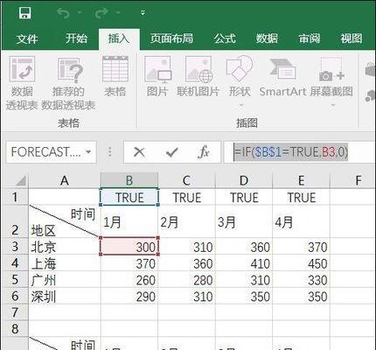The image size is (376, 350).
Task: Insert a 图片 from file
Action: pyautogui.click(x=157, y=76)
